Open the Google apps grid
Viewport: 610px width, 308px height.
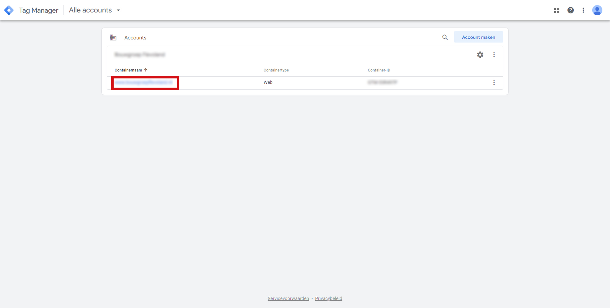[x=557, y=10]
